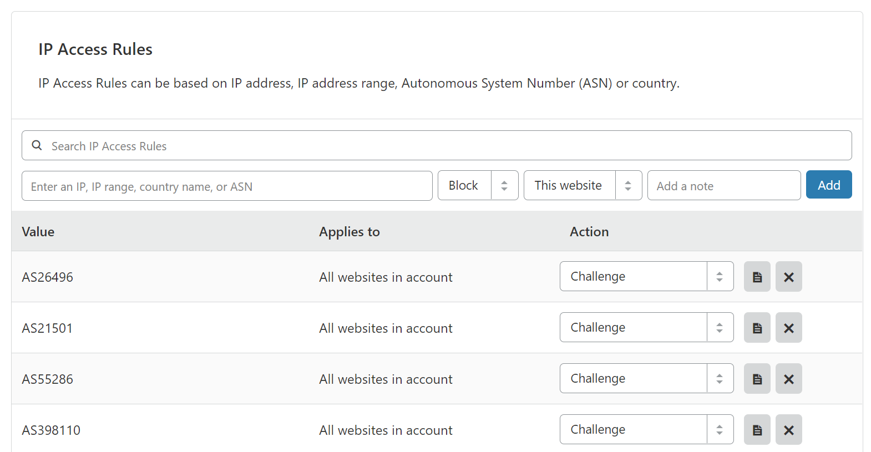
Task: Select the AS55286 value cell
Action: [x=48, y=379]
